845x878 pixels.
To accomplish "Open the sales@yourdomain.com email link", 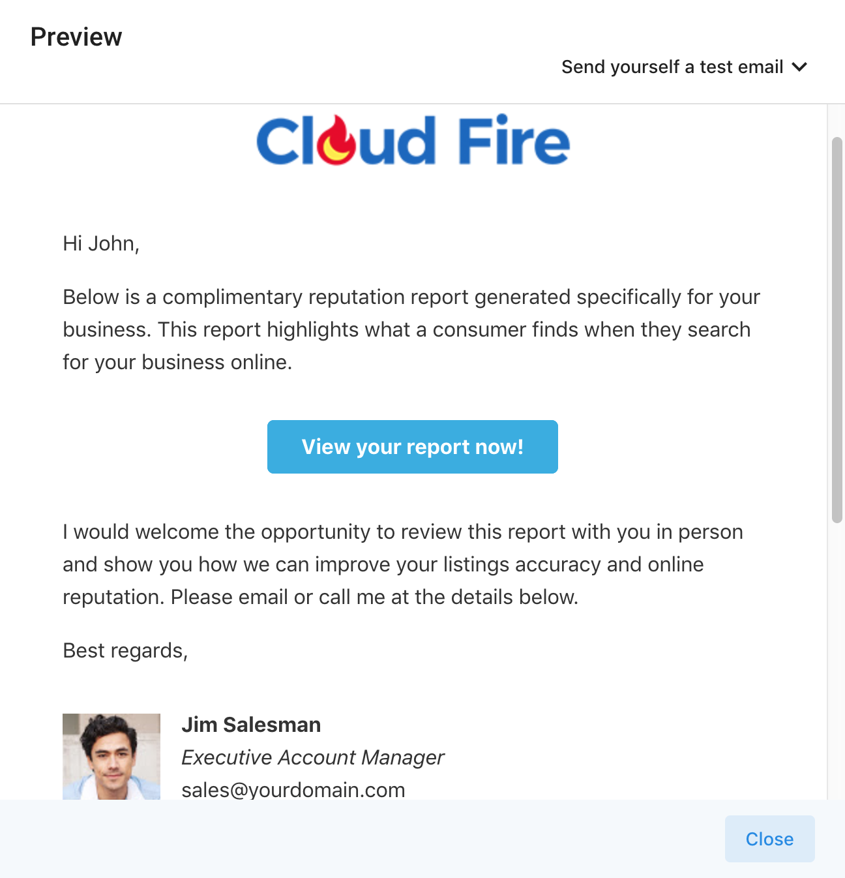I will (x=293, y=789).
